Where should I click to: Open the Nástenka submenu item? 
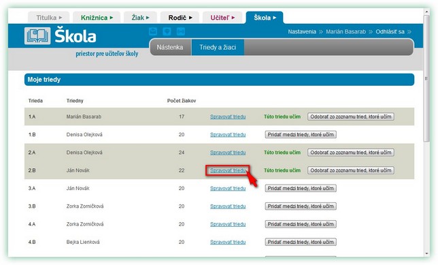(x=170, y=47)
